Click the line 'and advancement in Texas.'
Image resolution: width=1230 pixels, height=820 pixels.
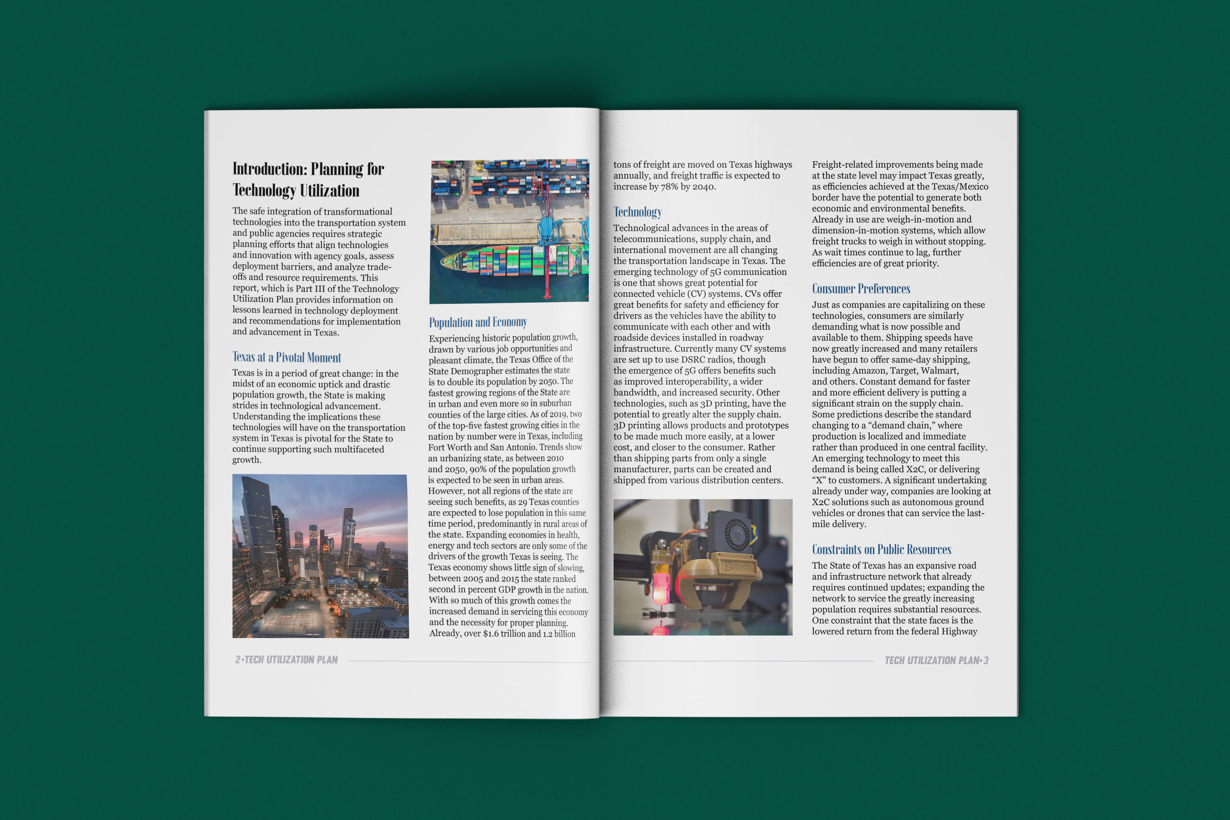(x=285, y=332)
